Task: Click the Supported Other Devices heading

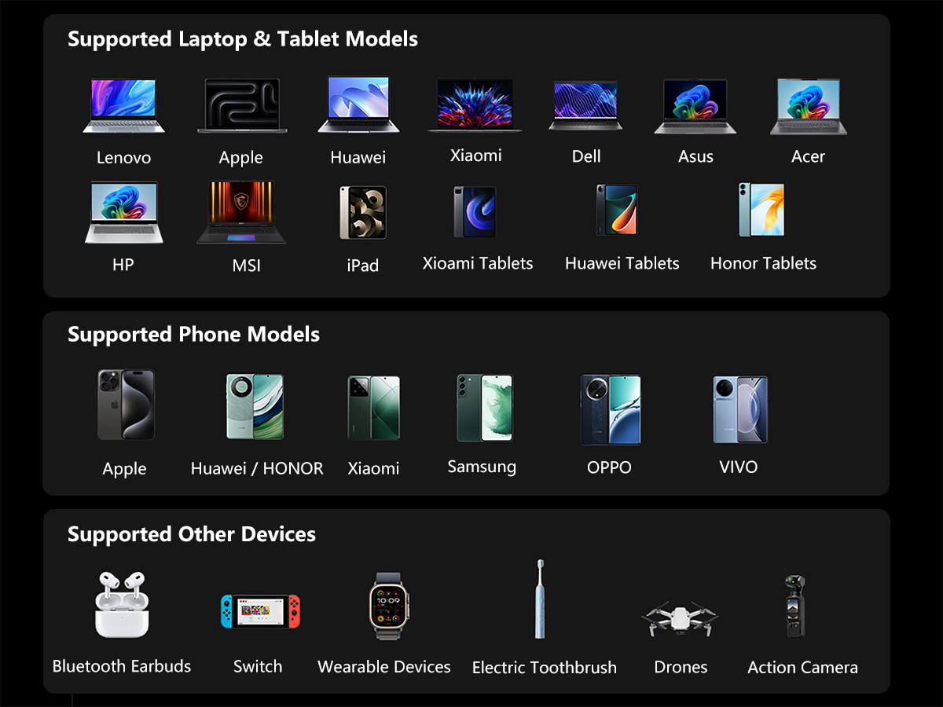Action: (192, 534)
